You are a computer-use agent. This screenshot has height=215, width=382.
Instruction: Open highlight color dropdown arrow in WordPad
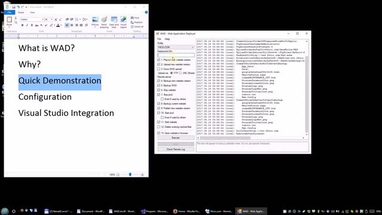point(54,25)
